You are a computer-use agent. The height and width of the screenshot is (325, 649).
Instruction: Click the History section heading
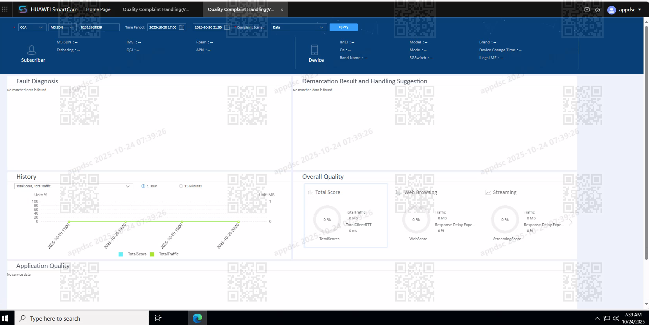pos(26,177)
